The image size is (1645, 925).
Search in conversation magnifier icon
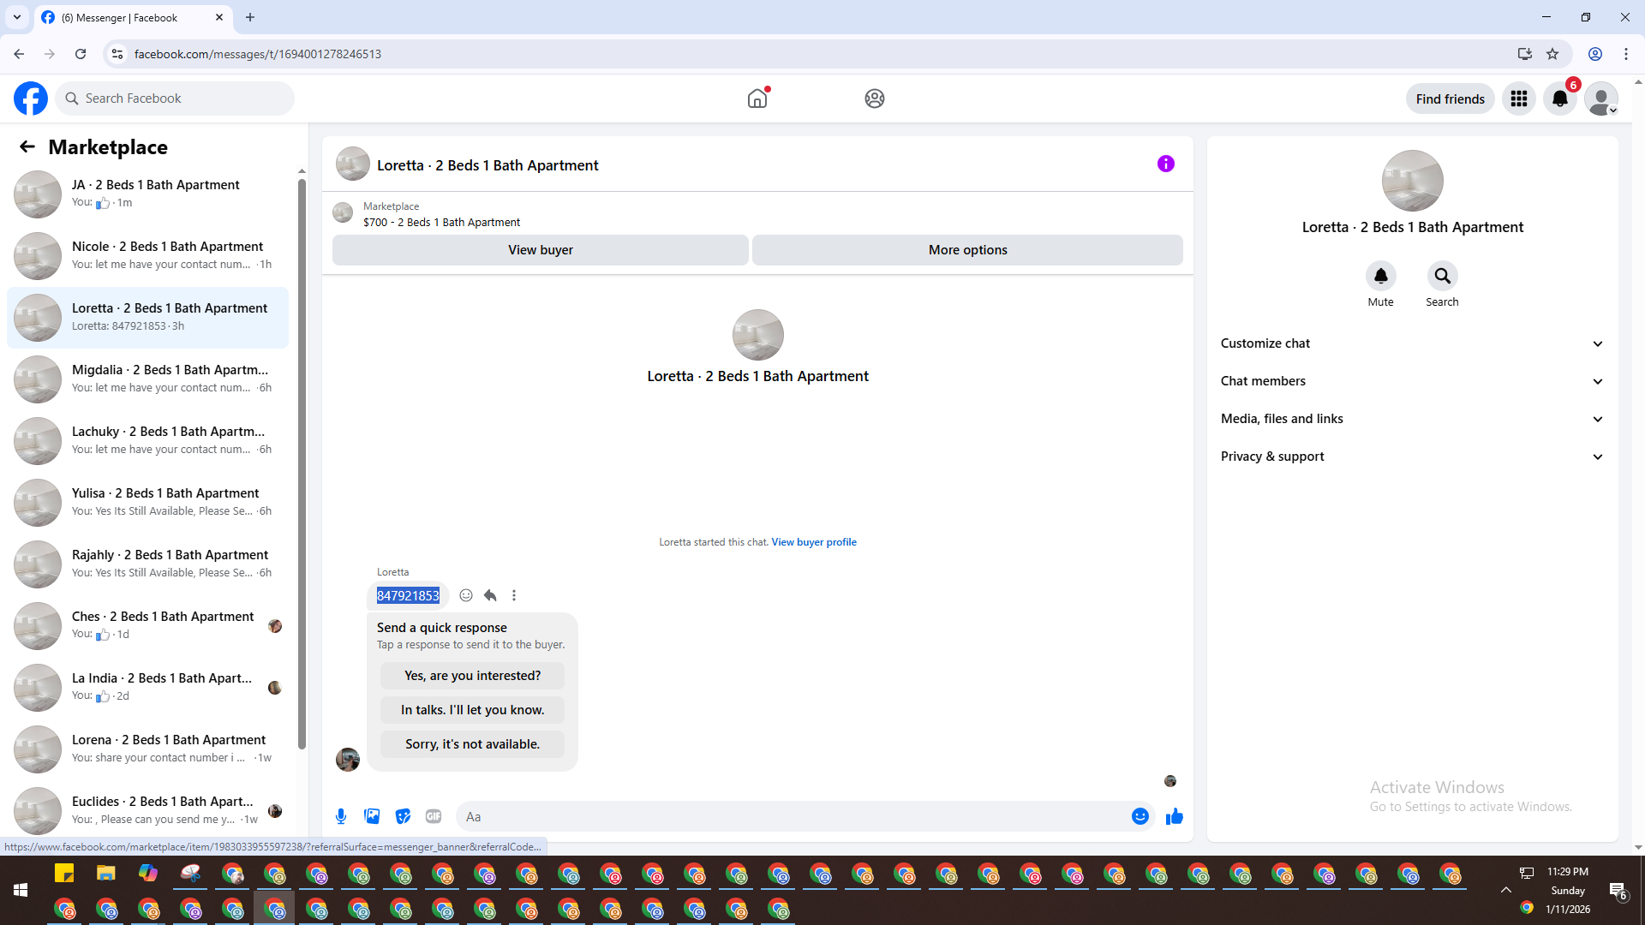tap(1442, 276)
